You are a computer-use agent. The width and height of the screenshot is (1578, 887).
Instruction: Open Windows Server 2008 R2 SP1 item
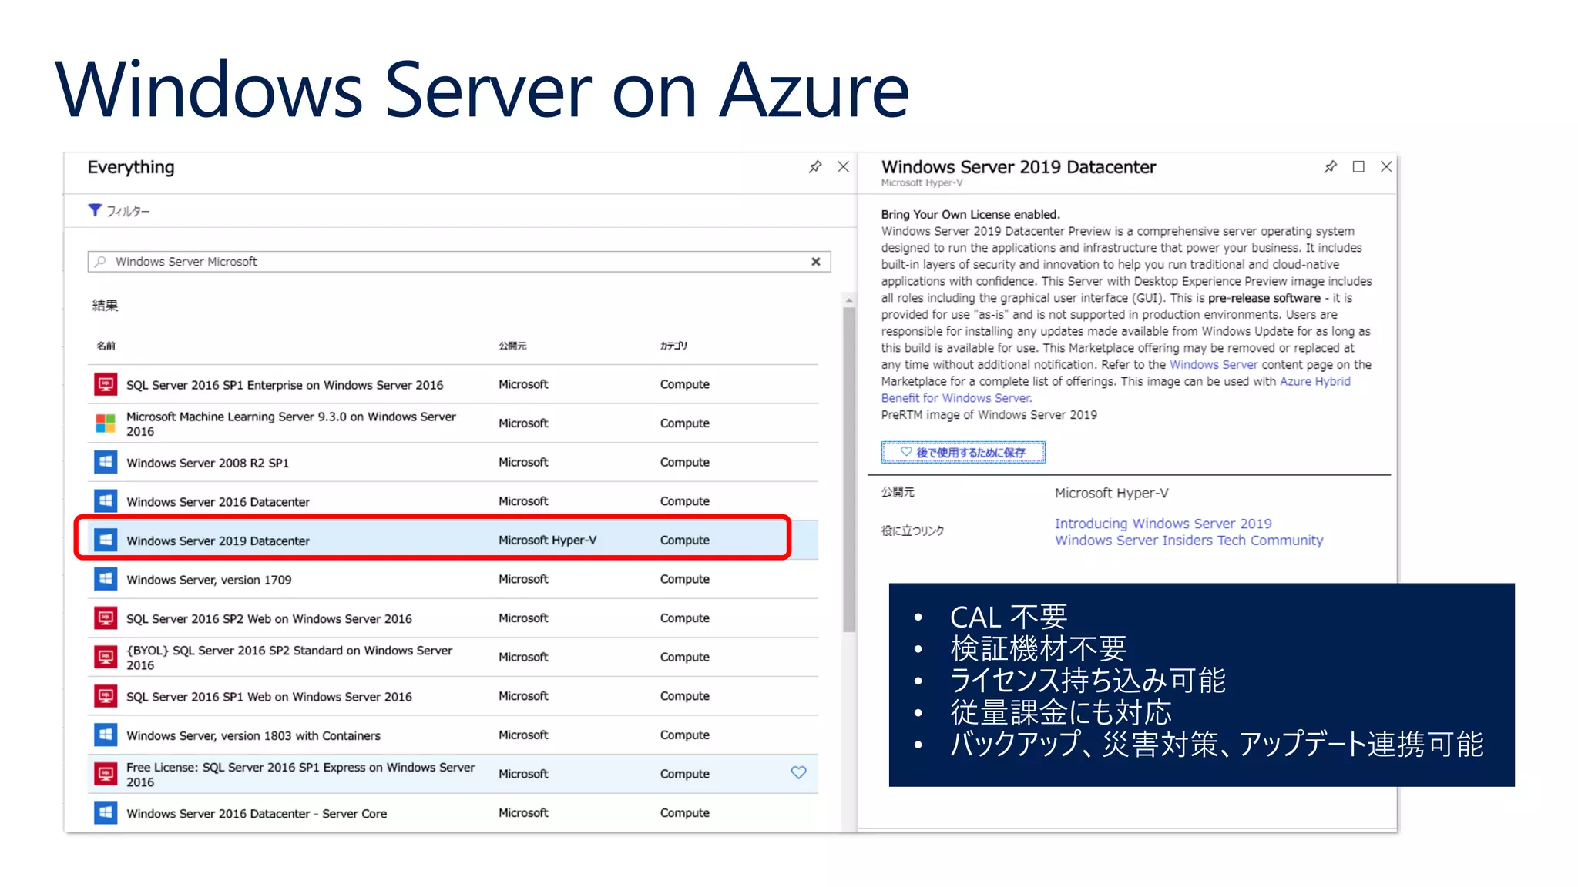pos(207,463)
